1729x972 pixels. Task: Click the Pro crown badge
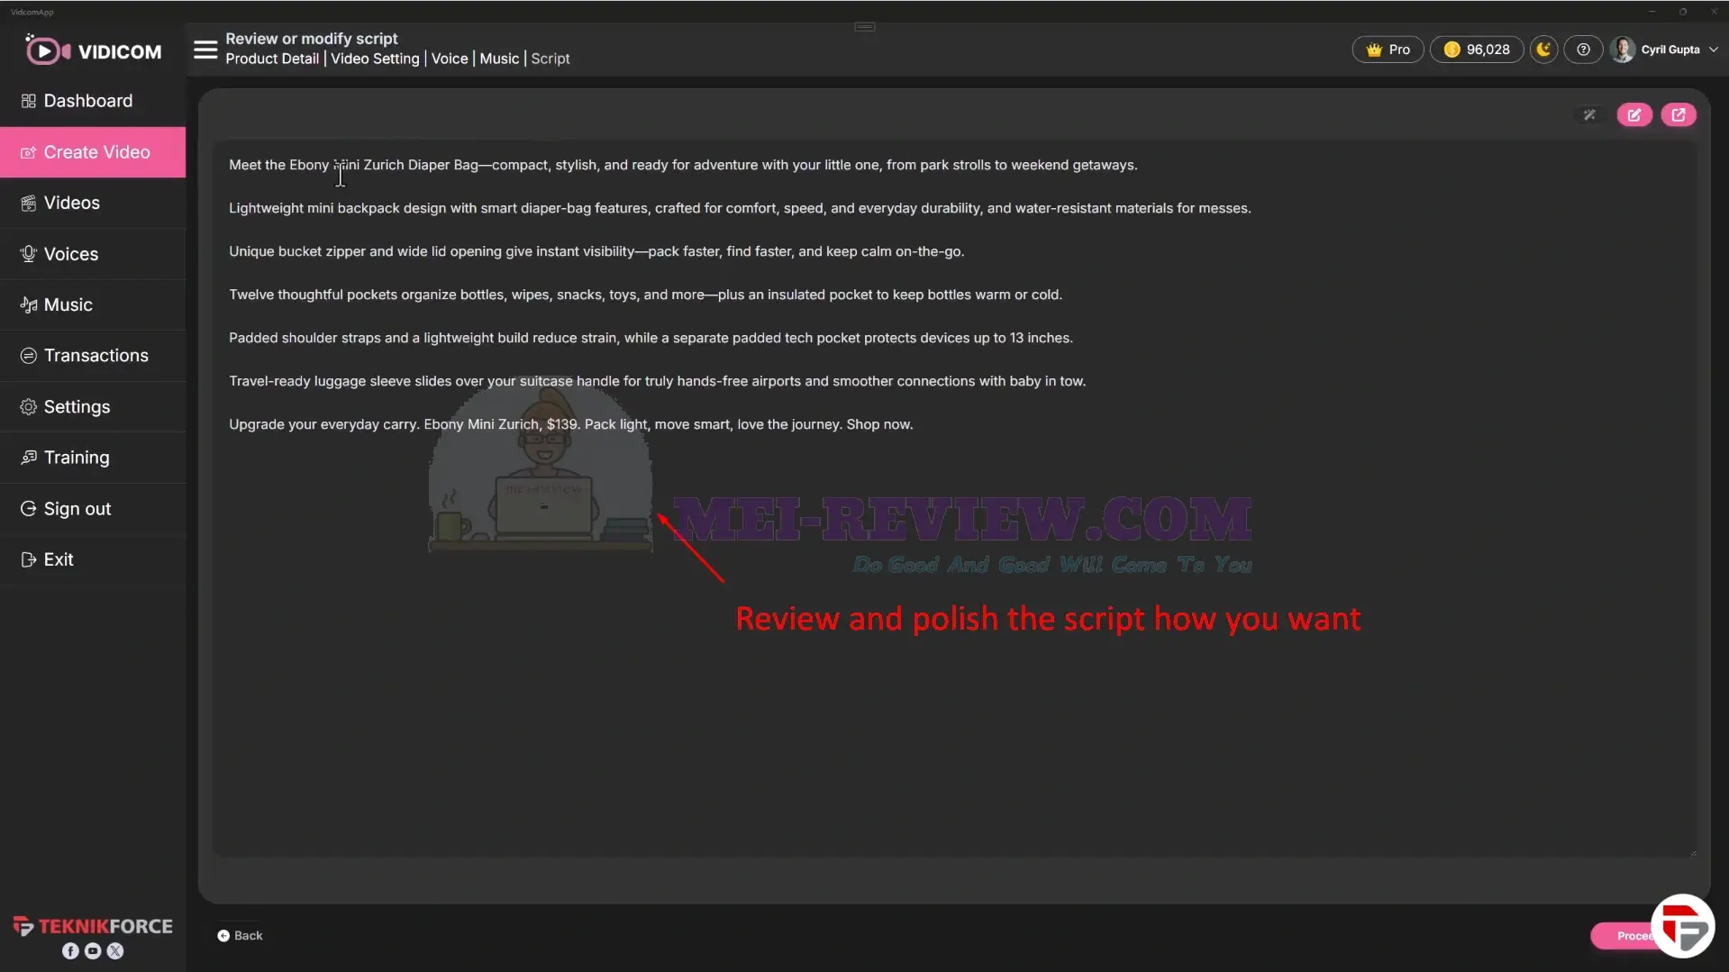1388,50
